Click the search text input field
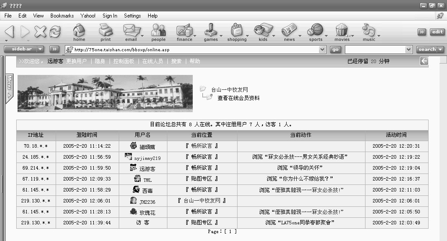Viewport: 447px width, 241px height. 378,50
